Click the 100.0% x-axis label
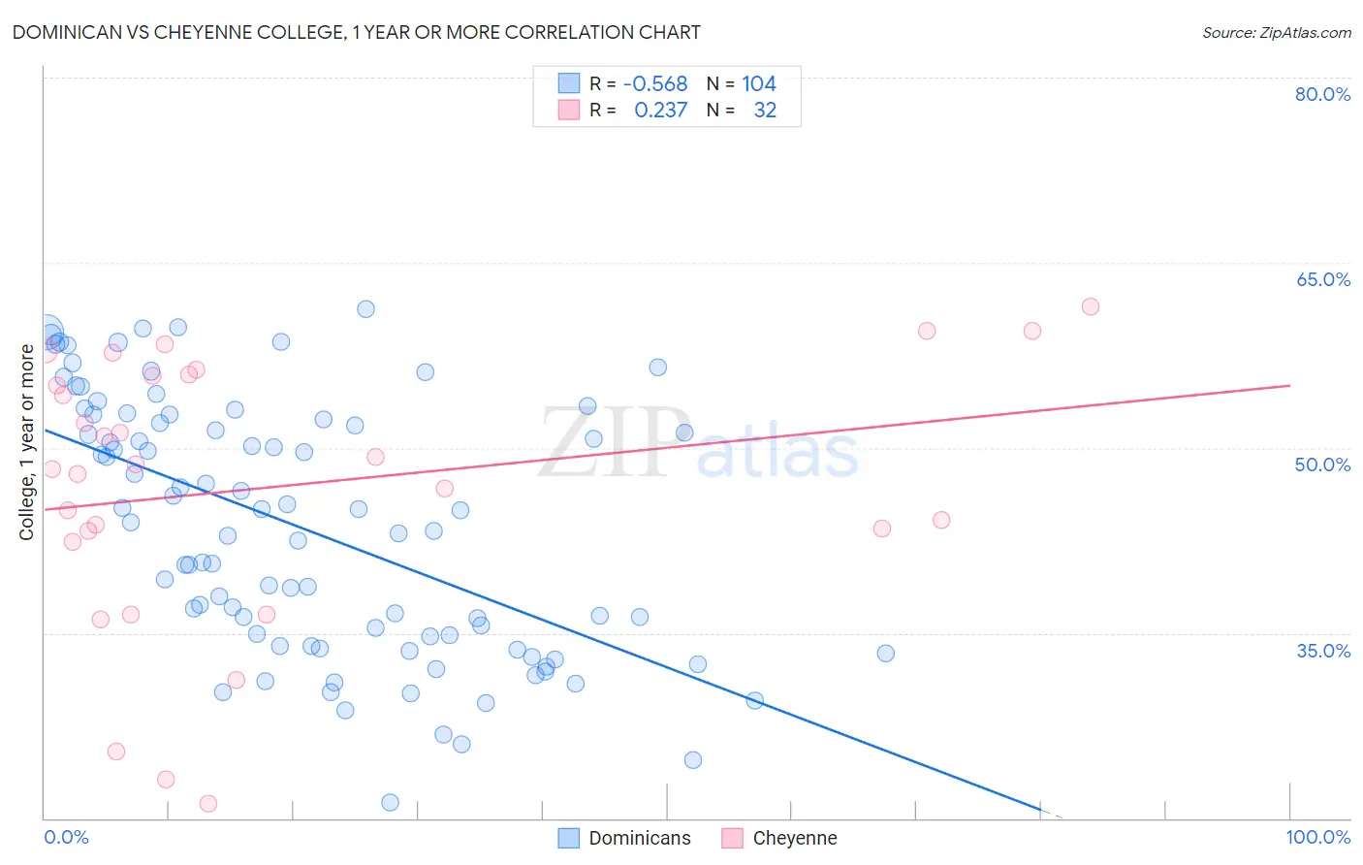1363x865 pixels. (1317, 837)
